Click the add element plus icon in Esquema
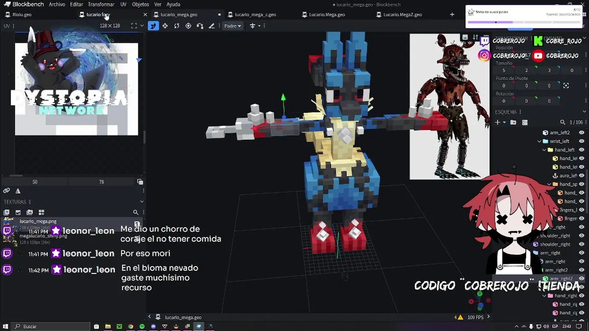The height and width of the screenshot is (331, 589). (497, 122)
